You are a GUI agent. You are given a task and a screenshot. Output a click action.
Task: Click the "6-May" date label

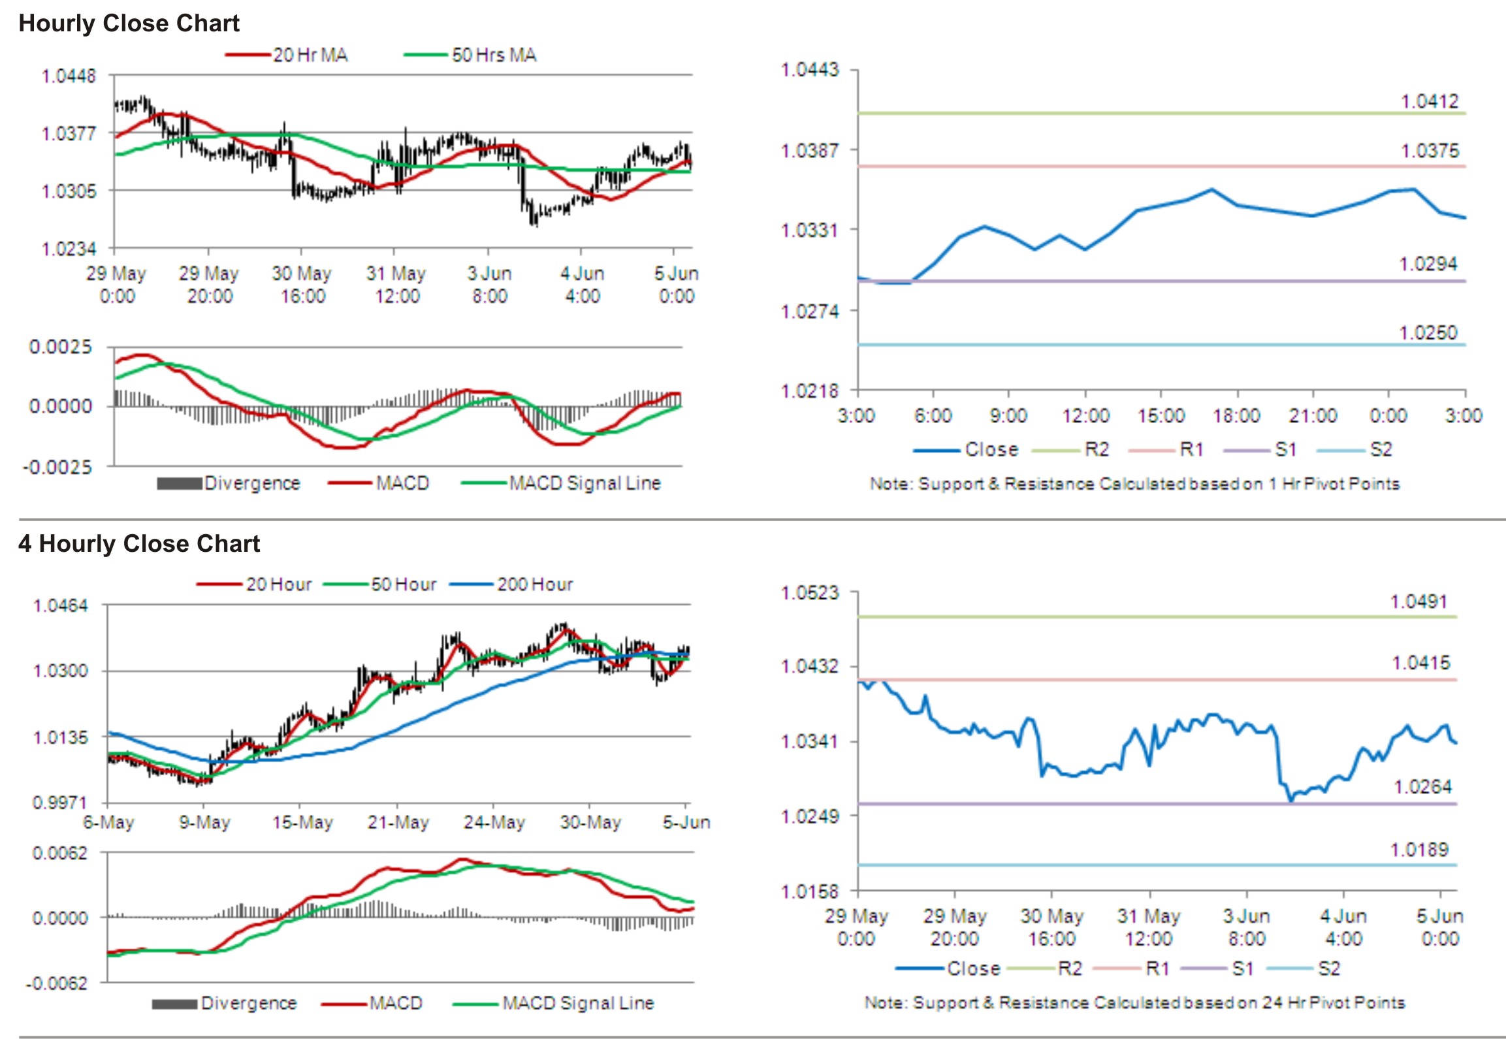pos(108,822)
